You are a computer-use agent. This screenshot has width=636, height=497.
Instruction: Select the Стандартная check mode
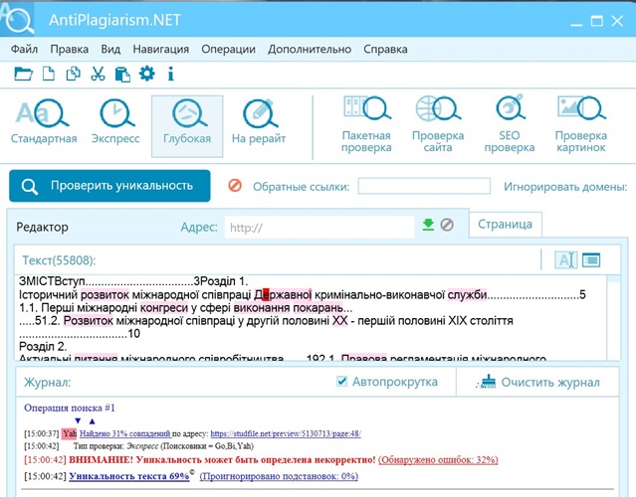click(44, 121)
